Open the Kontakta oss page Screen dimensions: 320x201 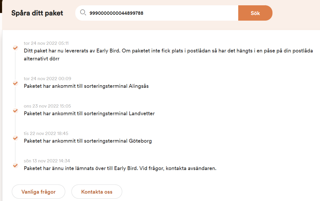pos(97,192)
